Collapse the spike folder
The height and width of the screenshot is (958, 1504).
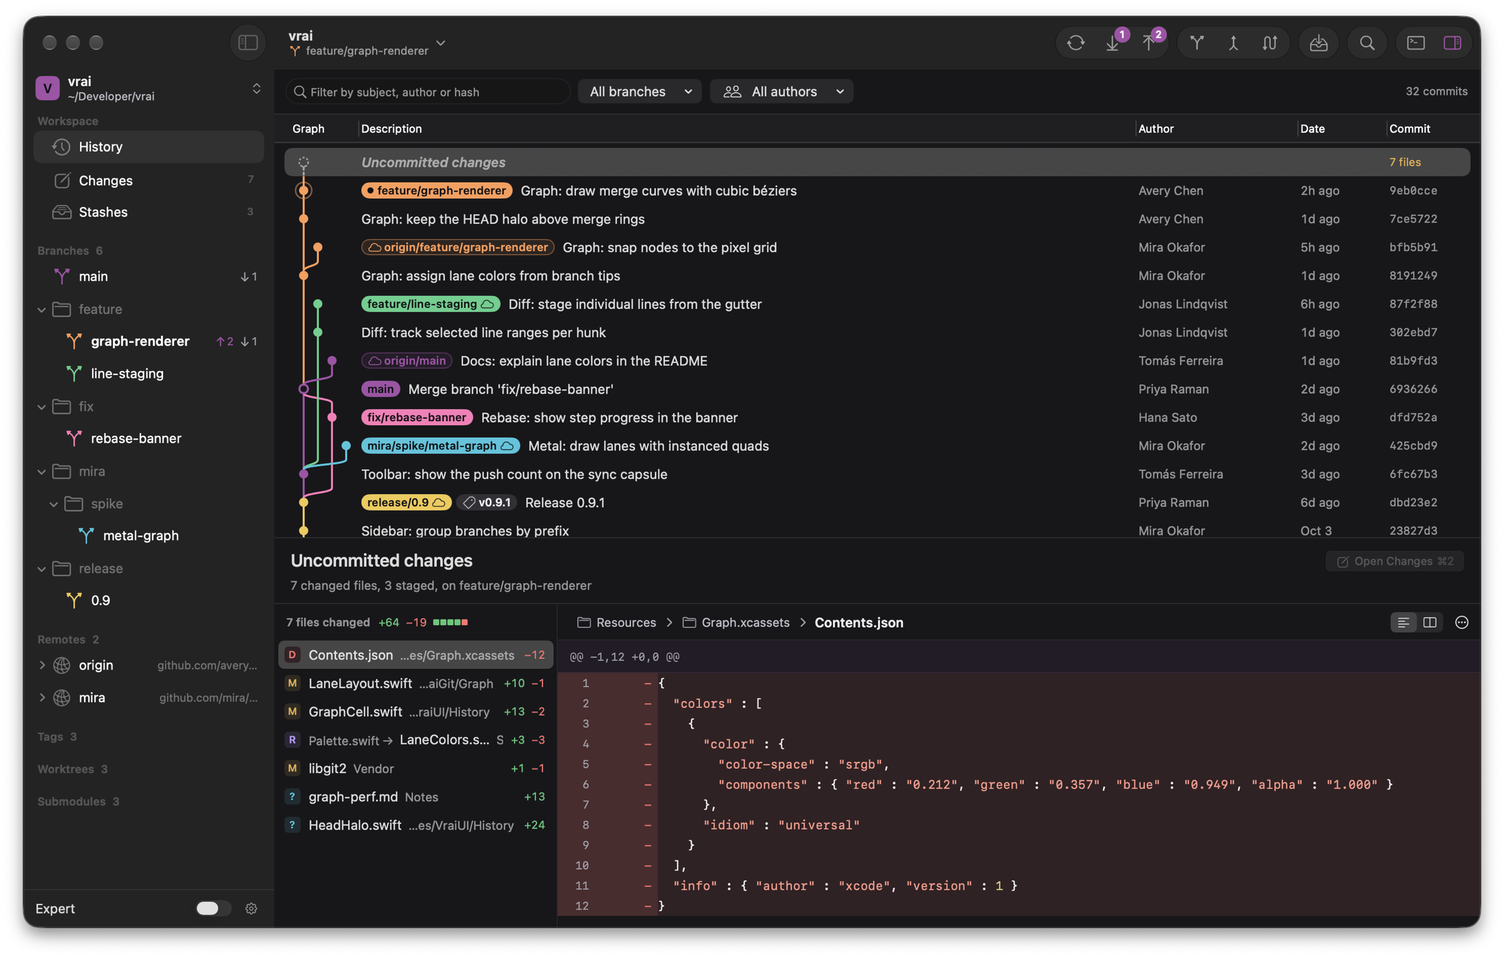(54, 504)
